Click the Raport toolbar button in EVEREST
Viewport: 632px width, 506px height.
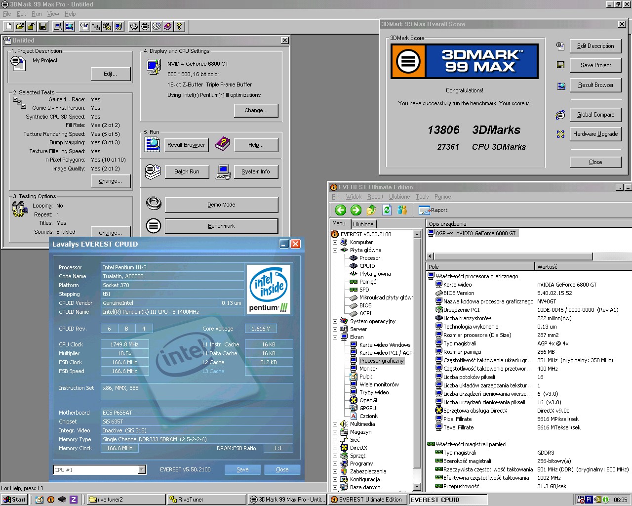[433, 210]
